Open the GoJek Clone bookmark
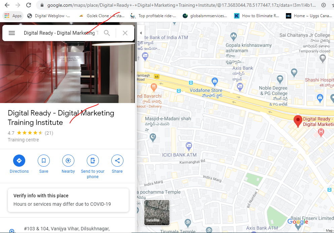The width and height of the screenshot is (334, 233). [102, 16]
